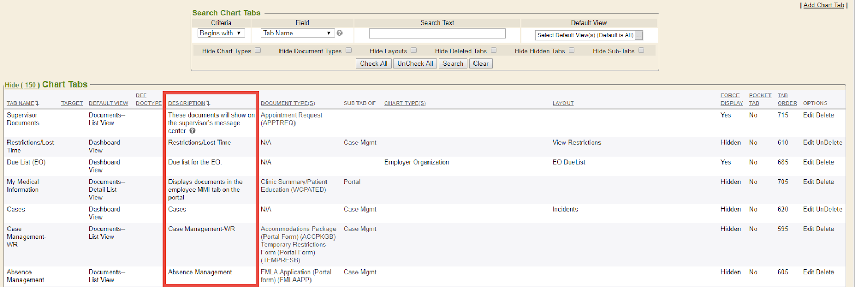
Task: Click the help icon beside Tab Name field
Action: pos(339,33)
